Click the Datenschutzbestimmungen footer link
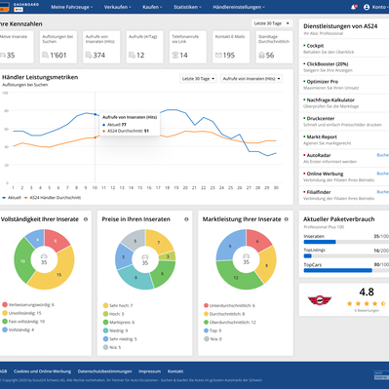 (104, 371)
